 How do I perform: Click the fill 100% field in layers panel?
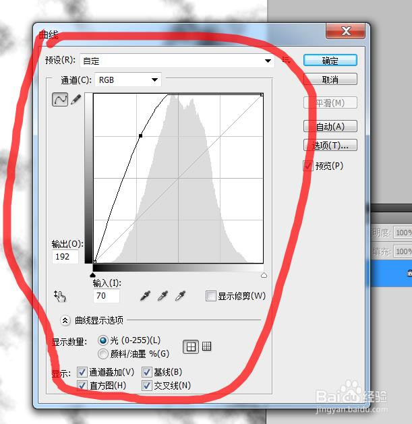(403, 251)
